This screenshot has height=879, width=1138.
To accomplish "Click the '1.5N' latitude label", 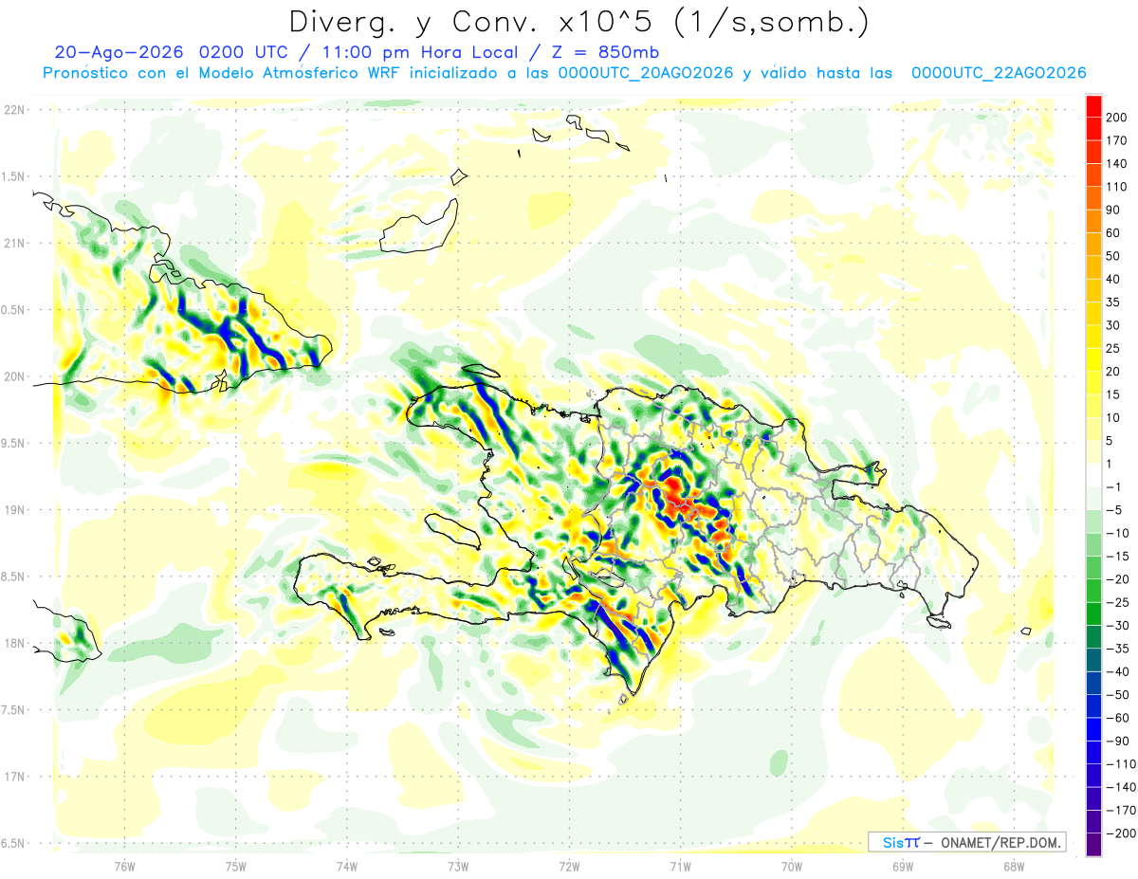I will coord(14,176).
